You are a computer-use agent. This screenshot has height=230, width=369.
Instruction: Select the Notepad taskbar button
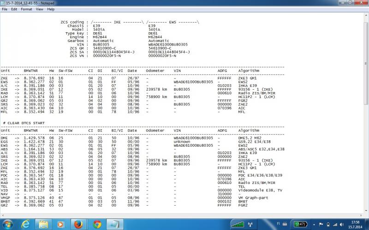coord(114,224)
